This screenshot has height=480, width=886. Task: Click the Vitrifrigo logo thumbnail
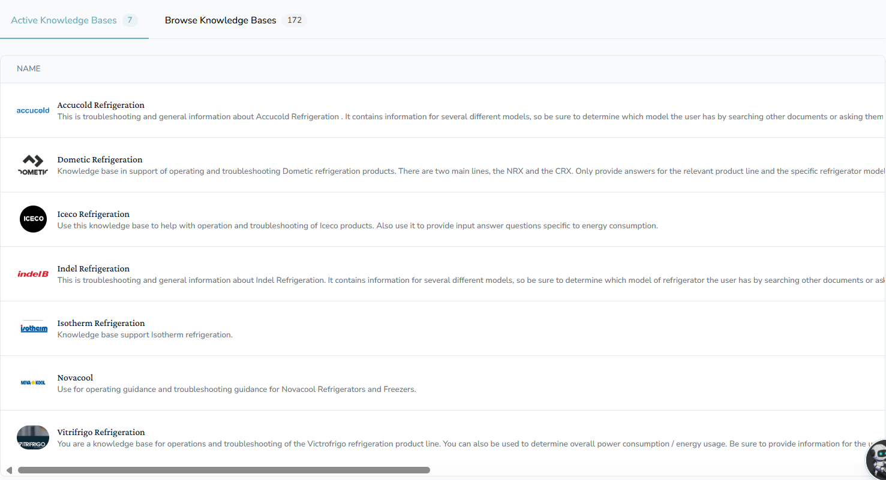click(x=33, y=437)
